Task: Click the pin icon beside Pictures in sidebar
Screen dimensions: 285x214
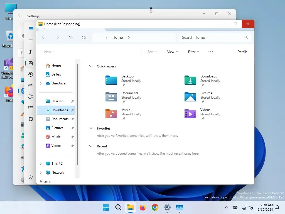Action: (73, 128)
